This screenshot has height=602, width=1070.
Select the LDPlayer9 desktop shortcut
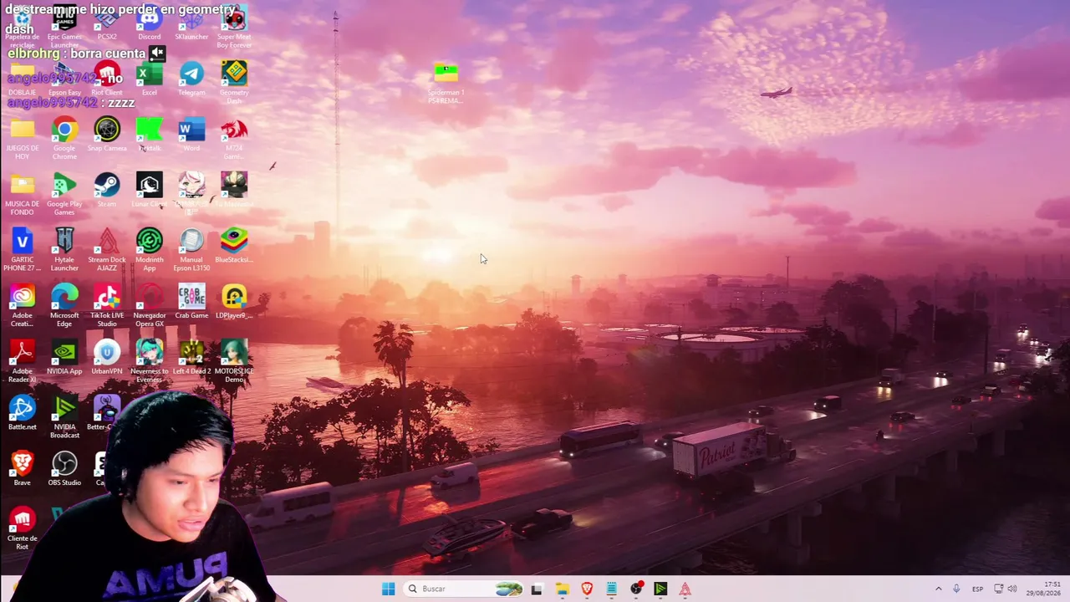click(x=234, y=303)
